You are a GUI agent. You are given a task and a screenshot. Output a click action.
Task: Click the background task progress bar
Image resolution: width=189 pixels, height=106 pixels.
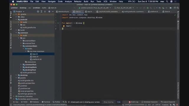coord(135,105)
